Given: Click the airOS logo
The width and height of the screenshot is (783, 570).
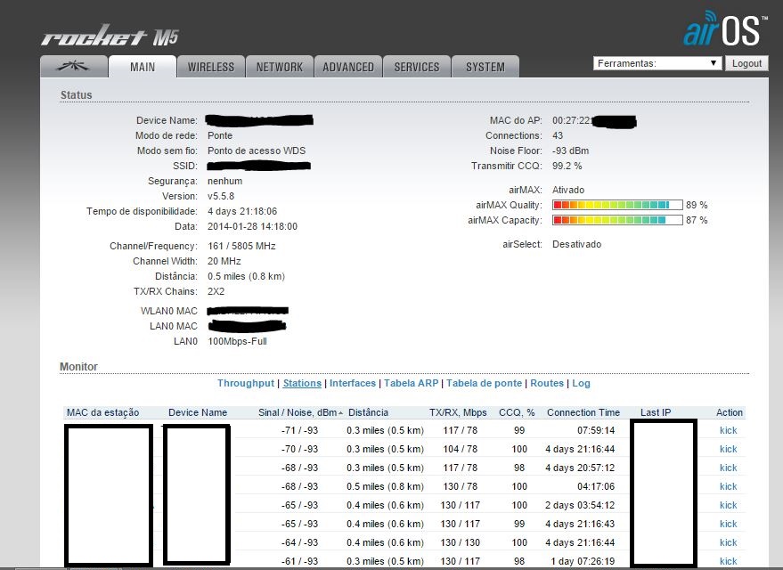Looking at the screenshot, I should [725, 29].
